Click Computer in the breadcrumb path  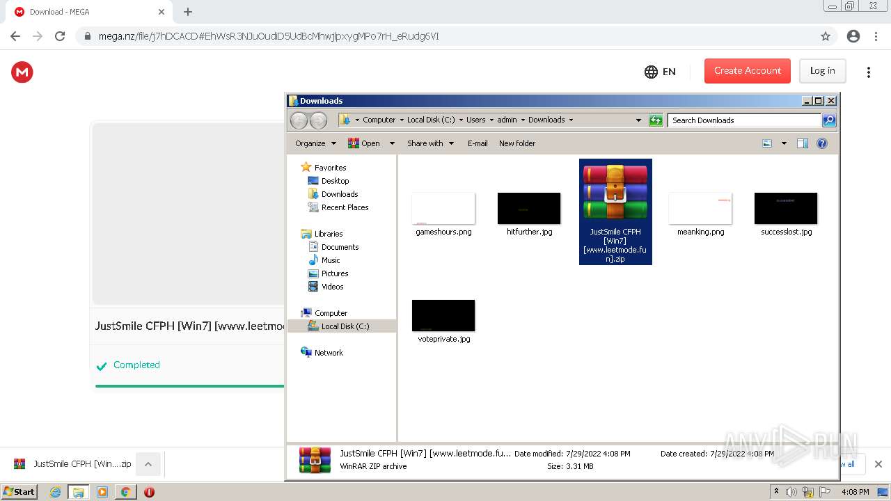(379, 120)
